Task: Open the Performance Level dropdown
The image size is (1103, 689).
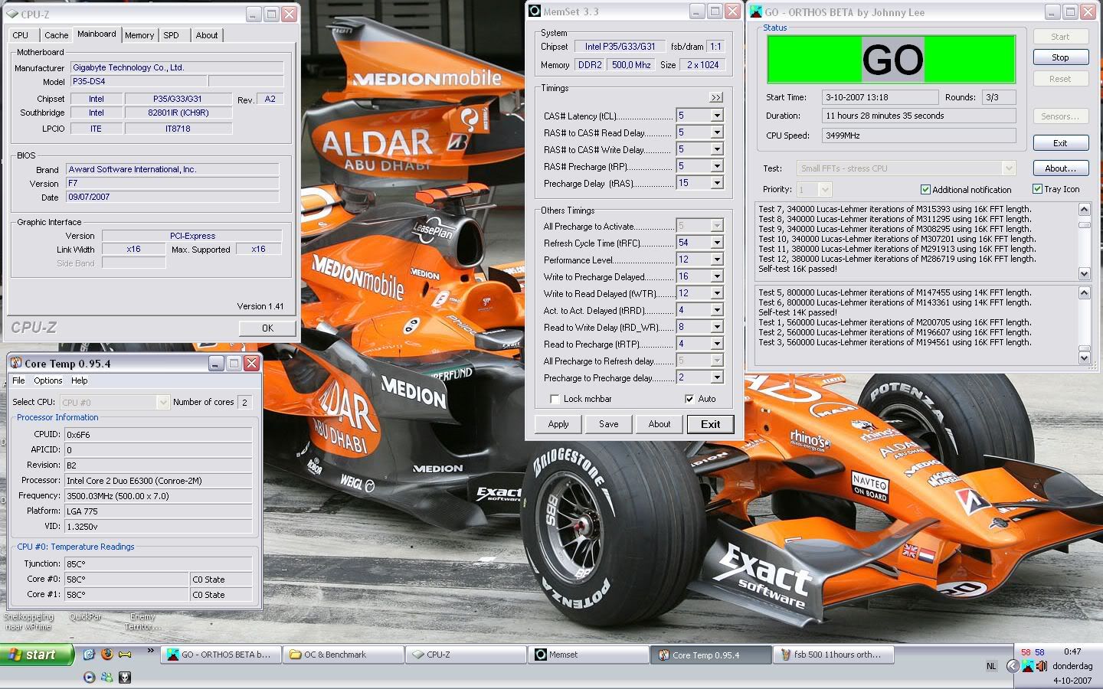Action: (717, 260)
